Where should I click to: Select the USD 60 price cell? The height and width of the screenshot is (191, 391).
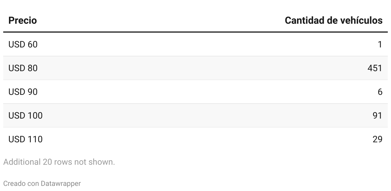[23, 45]
